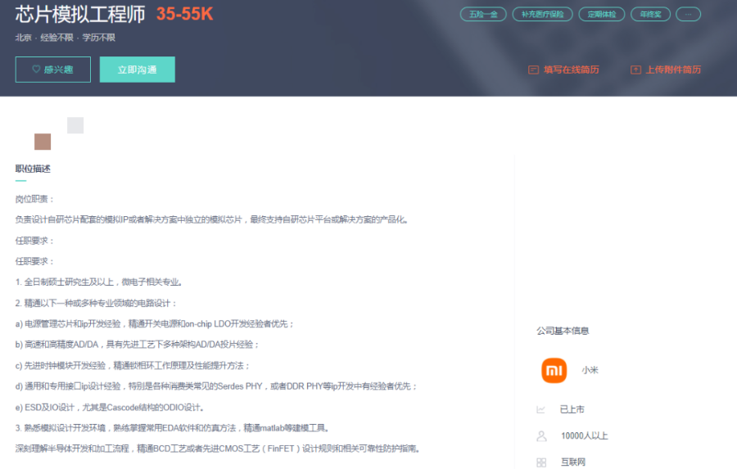Click the 职位描述 section heading
This screenshot has height=469, width=737.
[33, 169]
